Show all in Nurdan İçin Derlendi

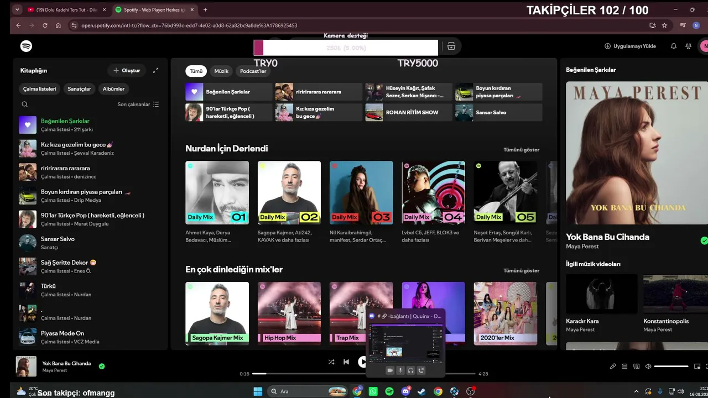521,150
